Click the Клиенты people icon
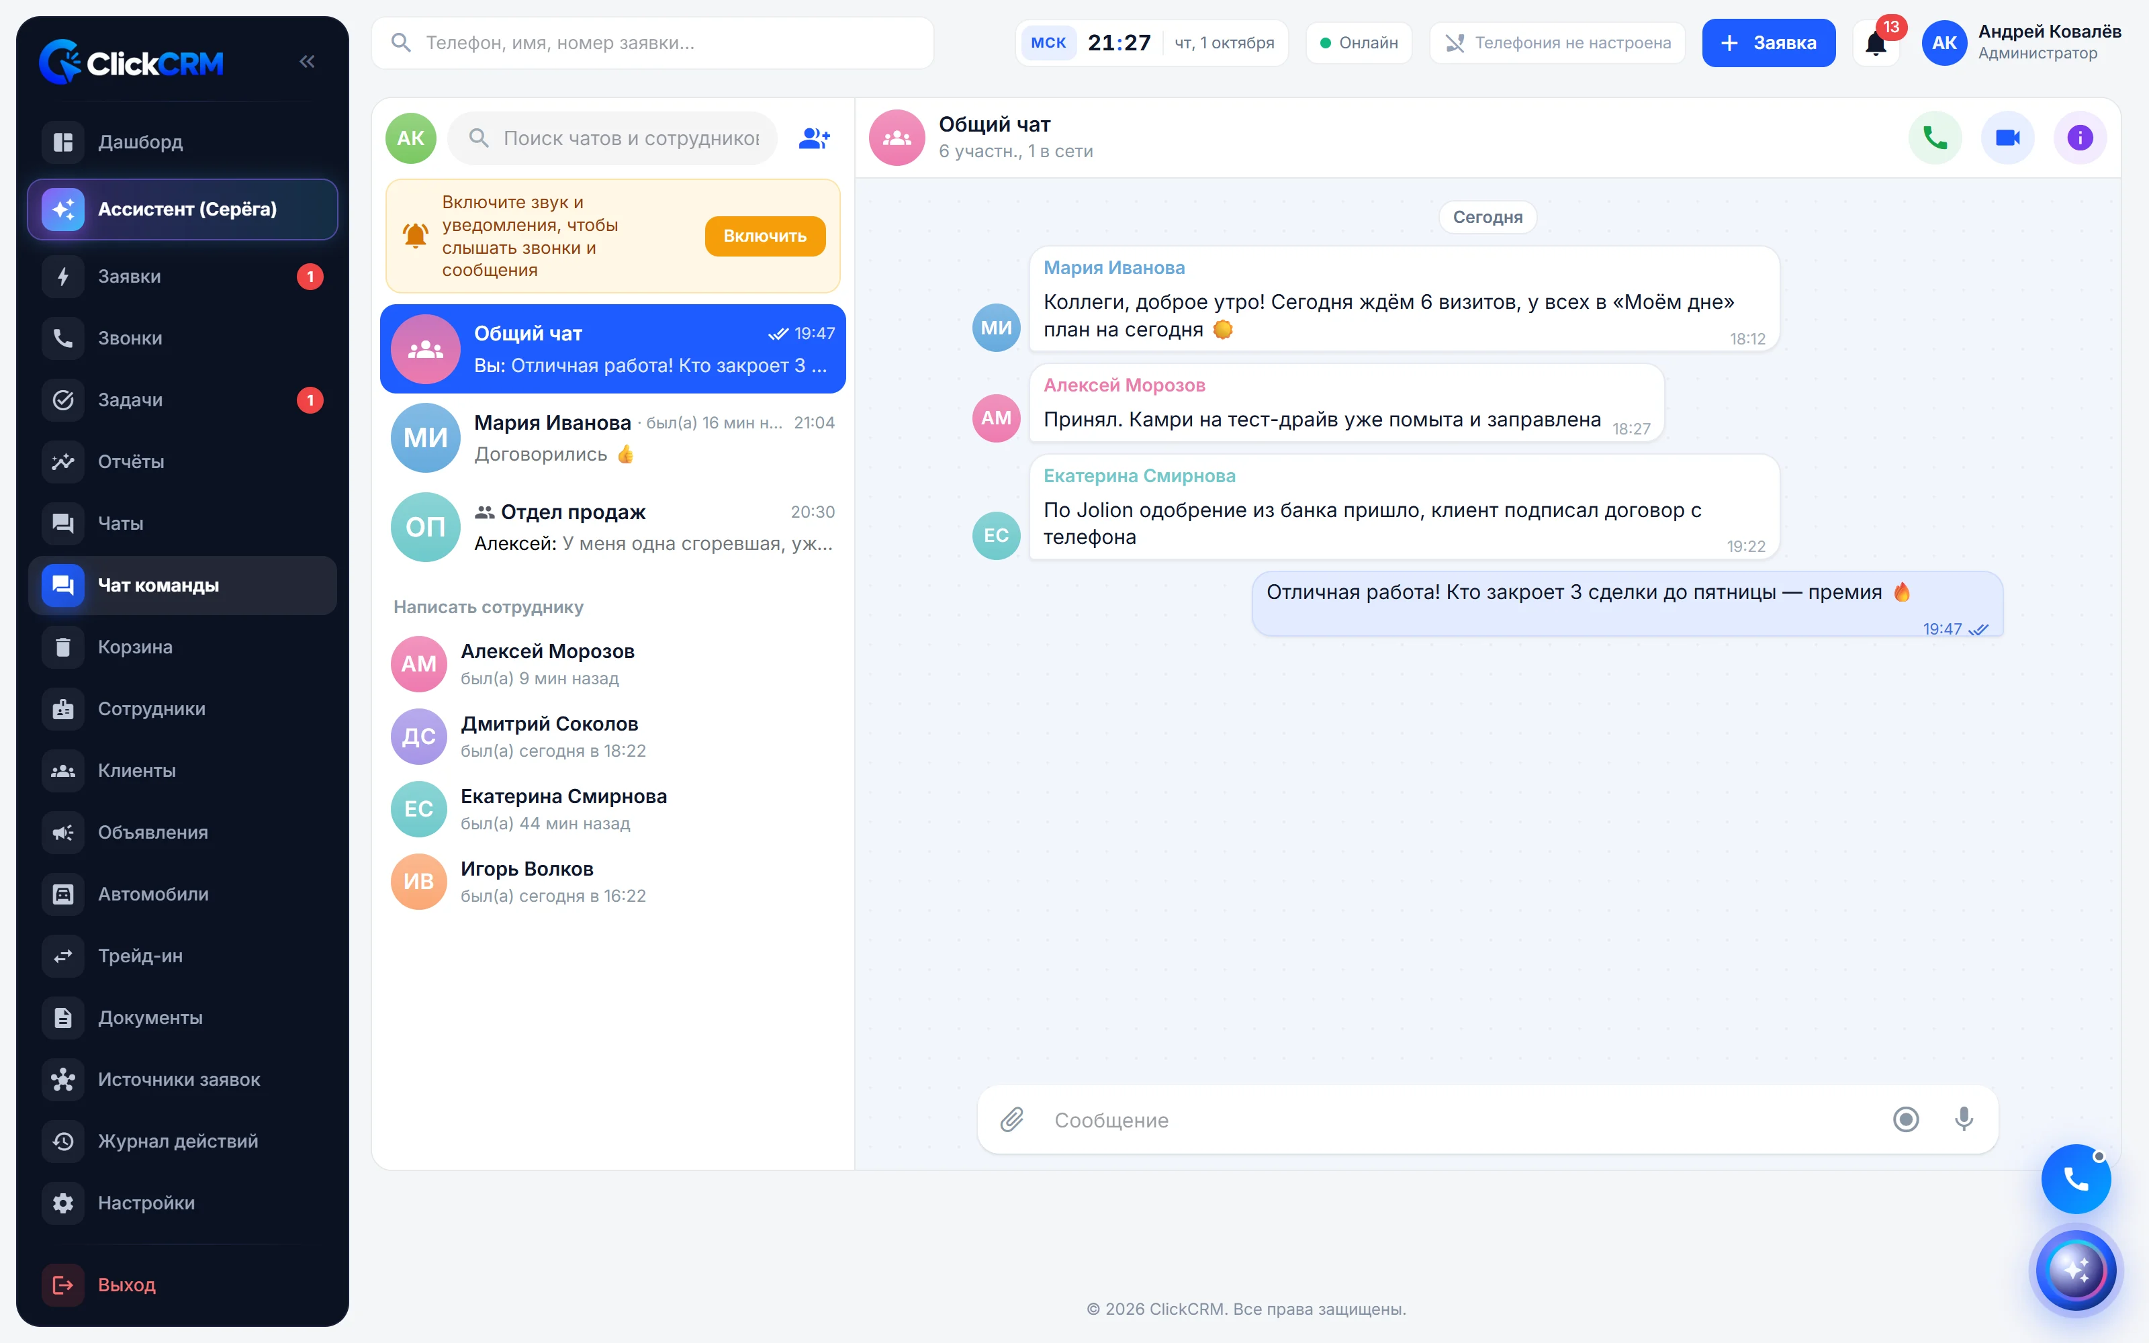Screen dimensions: 2149x1343 [63, 770]
